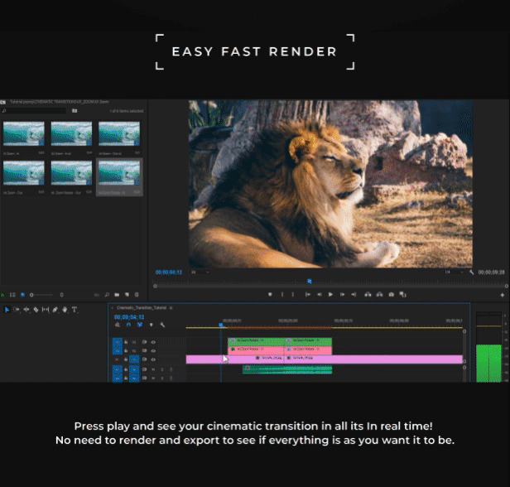Export frame with camera icon
The width and height of the screenshot is (510, 487).
[392, 294]
